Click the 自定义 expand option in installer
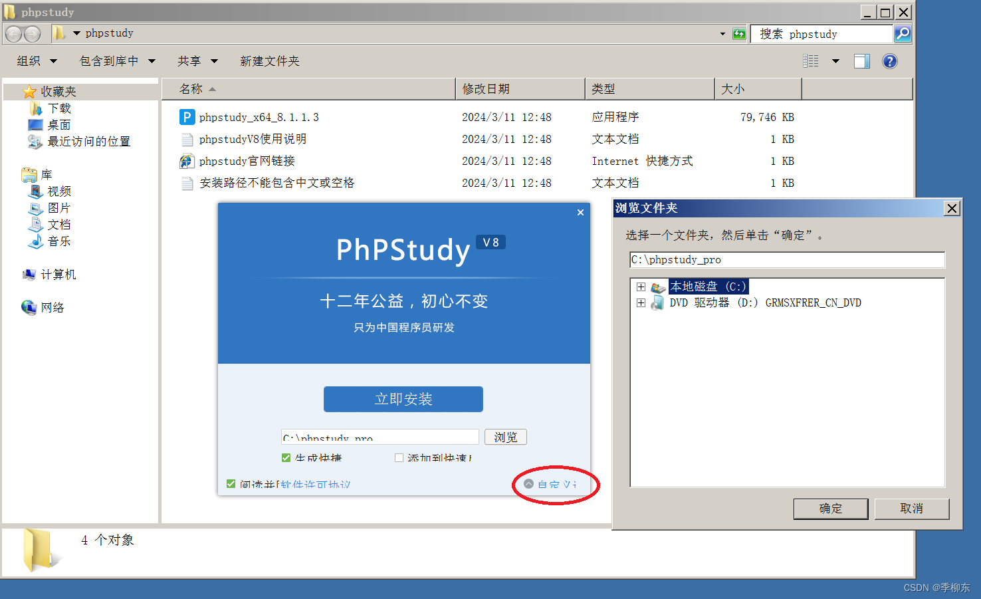This screenshot has height=599, width=981. click(x=551, y=484)
